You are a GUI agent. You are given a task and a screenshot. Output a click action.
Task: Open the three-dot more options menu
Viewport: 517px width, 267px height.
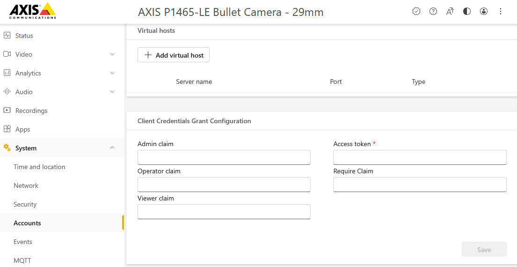[x=501, y=12]
